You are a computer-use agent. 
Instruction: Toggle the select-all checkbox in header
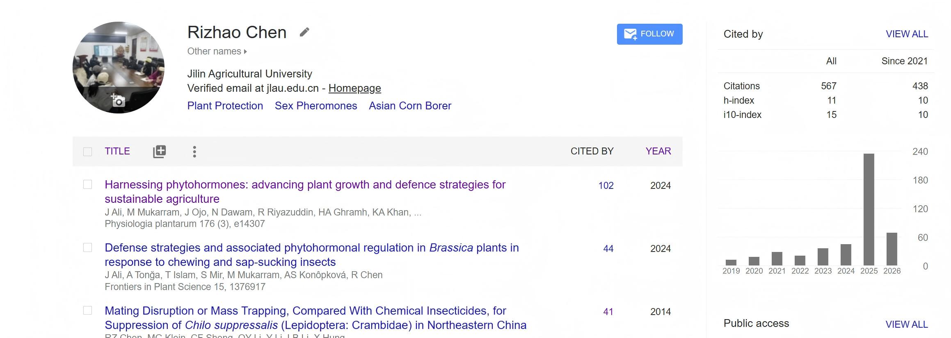(87, 152)
